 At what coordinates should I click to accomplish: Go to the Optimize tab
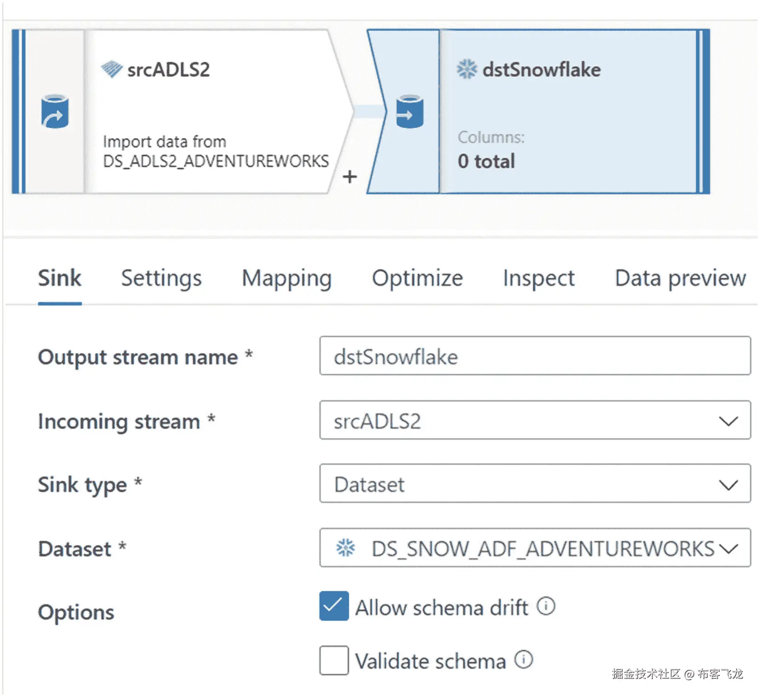pos(417,278)
